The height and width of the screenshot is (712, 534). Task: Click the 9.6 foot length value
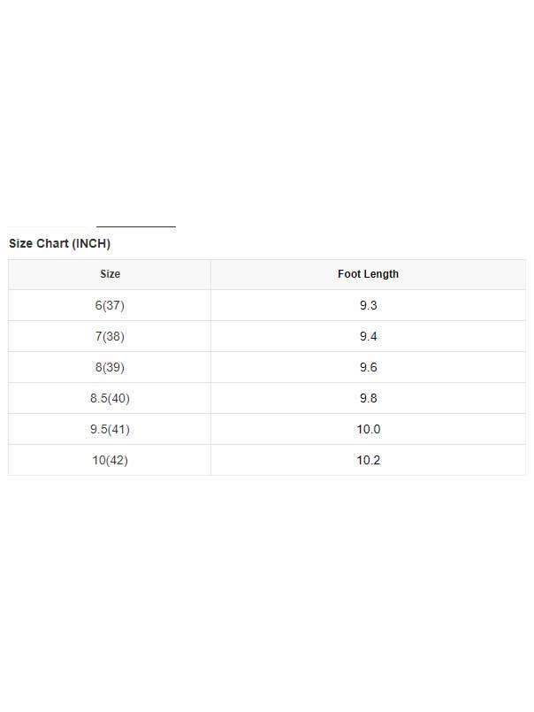click(368, 367)
